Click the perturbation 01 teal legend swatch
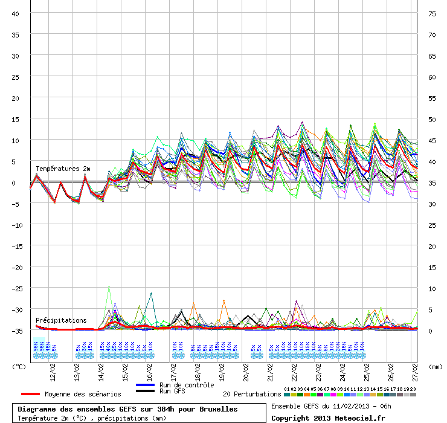Viewport: 447px width, 423px height. click(287, 395)
